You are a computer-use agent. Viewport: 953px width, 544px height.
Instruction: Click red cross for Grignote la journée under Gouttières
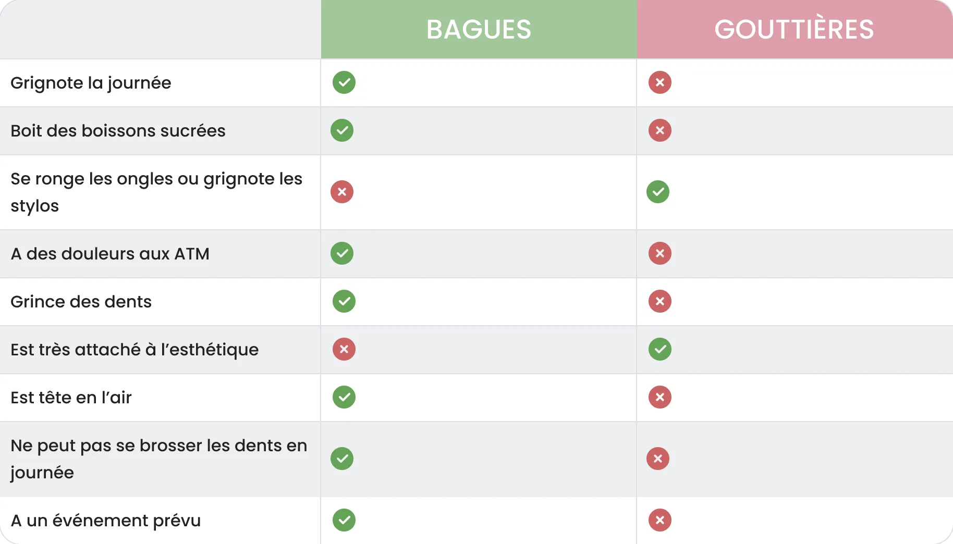tap(659, 82)
